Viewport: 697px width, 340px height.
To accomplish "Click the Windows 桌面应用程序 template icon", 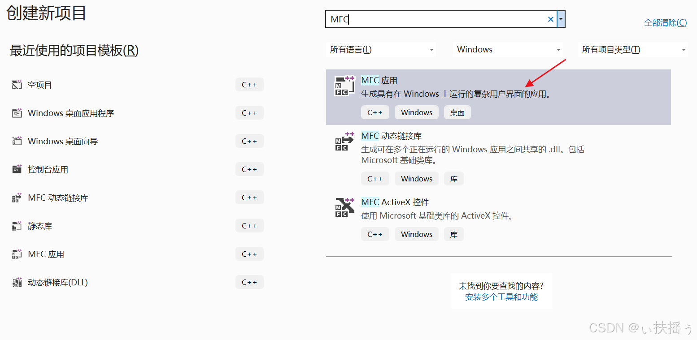I will [17, 113].
